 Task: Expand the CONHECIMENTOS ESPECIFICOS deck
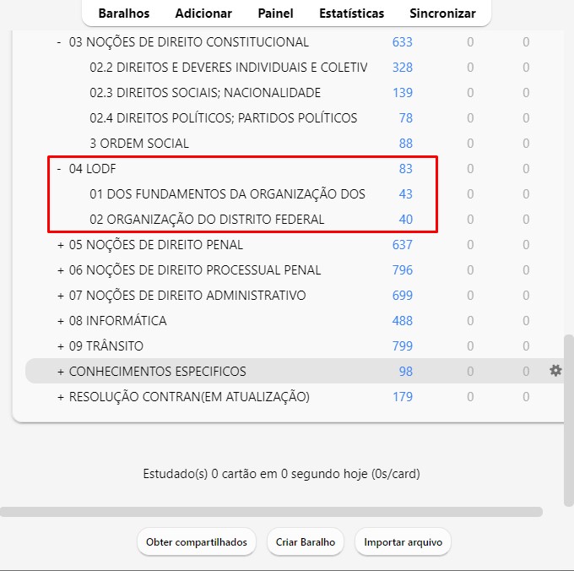pyautogui.click(x=61, y=372)
